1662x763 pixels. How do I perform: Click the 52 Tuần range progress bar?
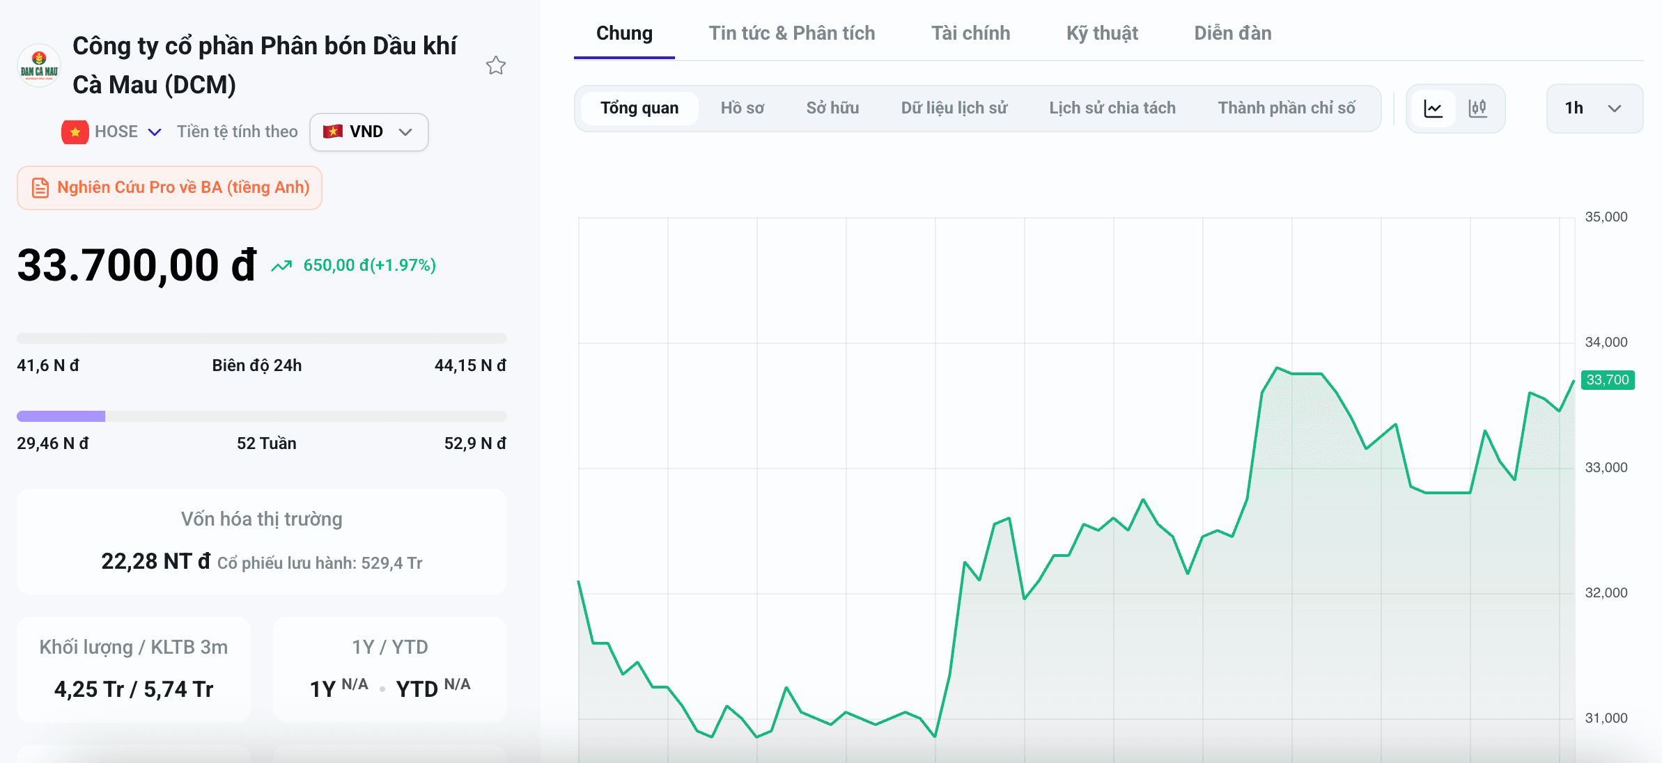(x=262, y=416)
